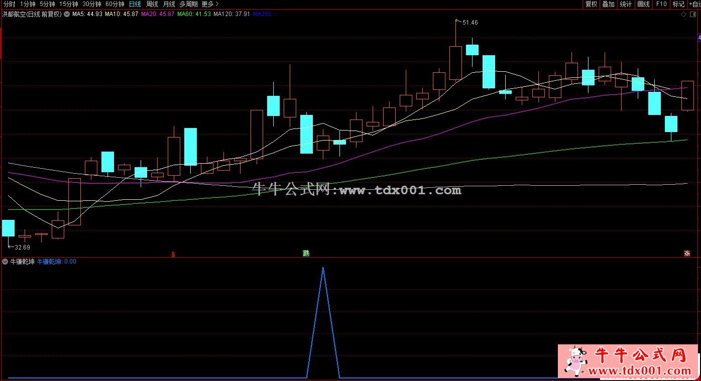The image size is (701, 381).
Task: Click the blue indicator spike peak
Action: [323, 269]
